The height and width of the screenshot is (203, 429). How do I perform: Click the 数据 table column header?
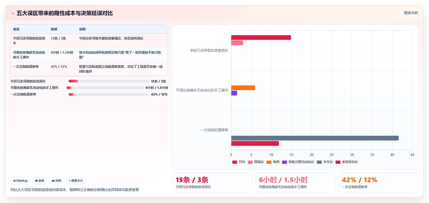[54, 29]
